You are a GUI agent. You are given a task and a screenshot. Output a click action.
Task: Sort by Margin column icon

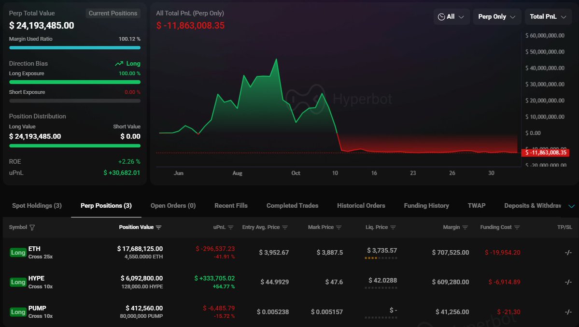465,227
